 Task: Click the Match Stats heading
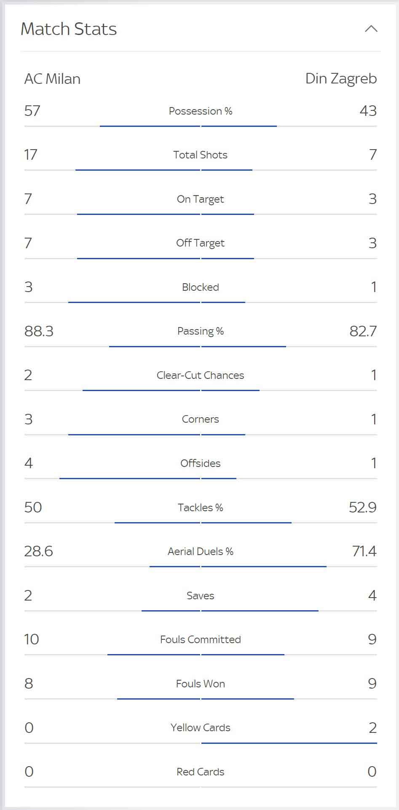[x=69, y=29]
